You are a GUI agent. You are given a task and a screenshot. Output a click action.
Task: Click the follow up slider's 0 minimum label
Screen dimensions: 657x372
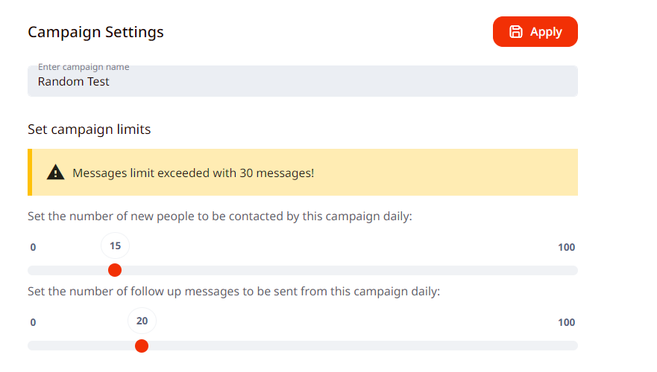pos(33,322)
